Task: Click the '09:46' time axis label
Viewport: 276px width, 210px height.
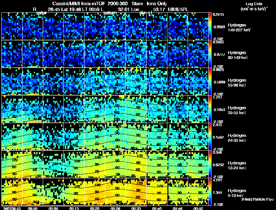Action: (x=177, y=208)
